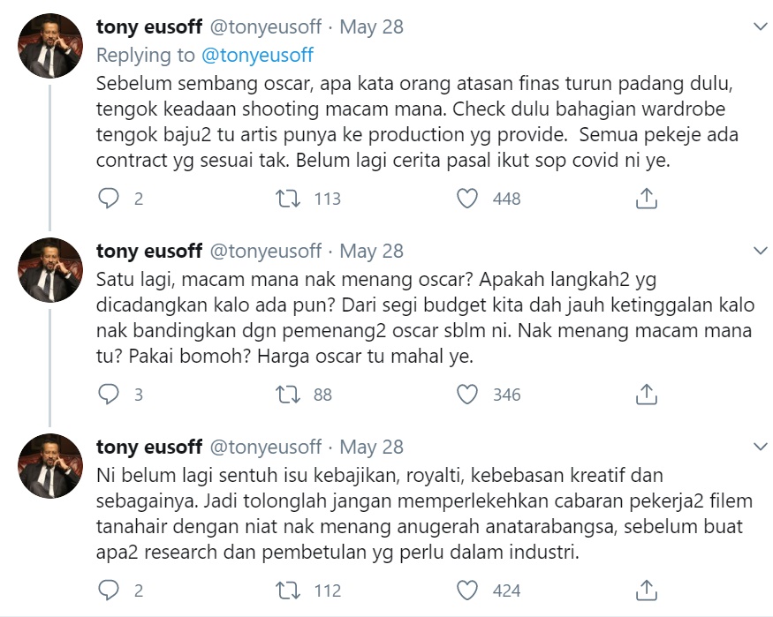This screenshot has height=617, width=773.
Task: Like the first tweet with 448 likes
Action: [466, 199]
